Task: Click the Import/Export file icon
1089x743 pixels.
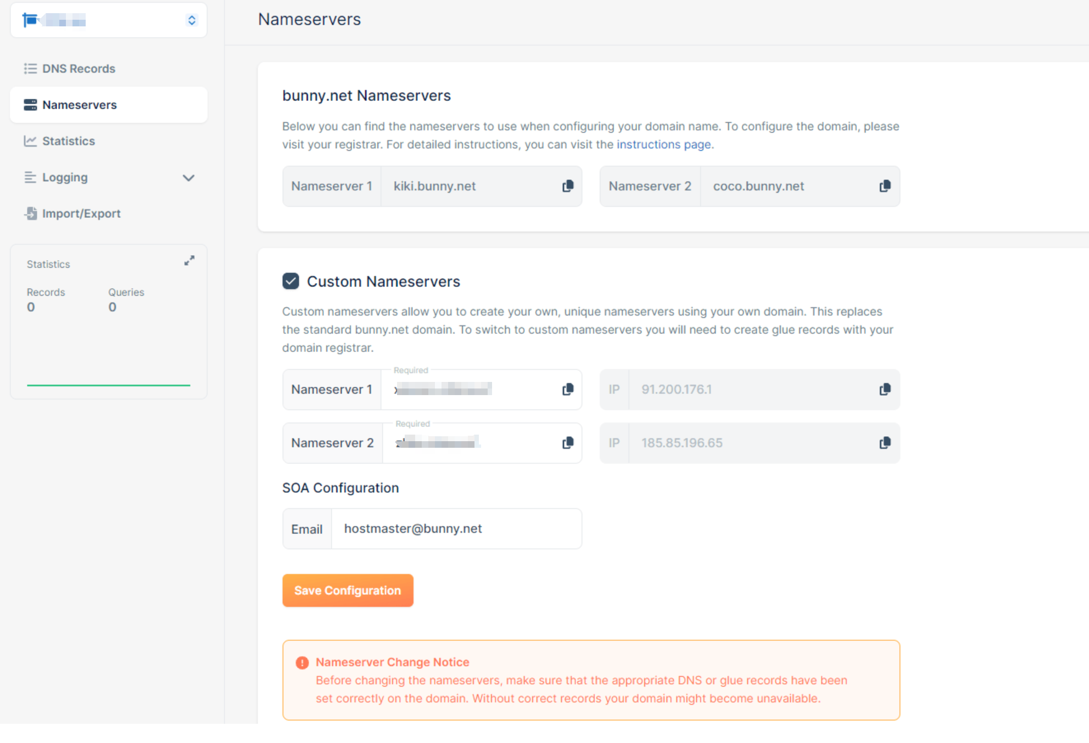Action: (31, 213)
